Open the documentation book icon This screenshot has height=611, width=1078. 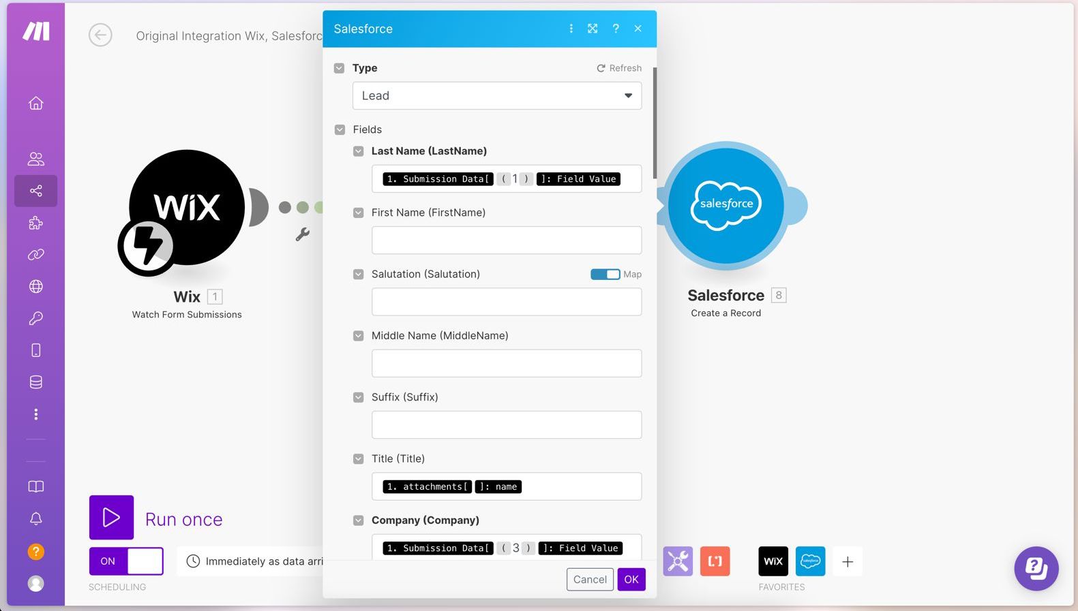click(x=36, y=486)
